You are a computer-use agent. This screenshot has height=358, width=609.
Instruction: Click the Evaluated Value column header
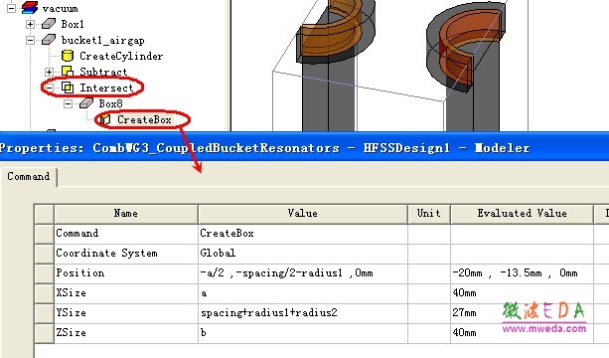click(x=522, y=214)
